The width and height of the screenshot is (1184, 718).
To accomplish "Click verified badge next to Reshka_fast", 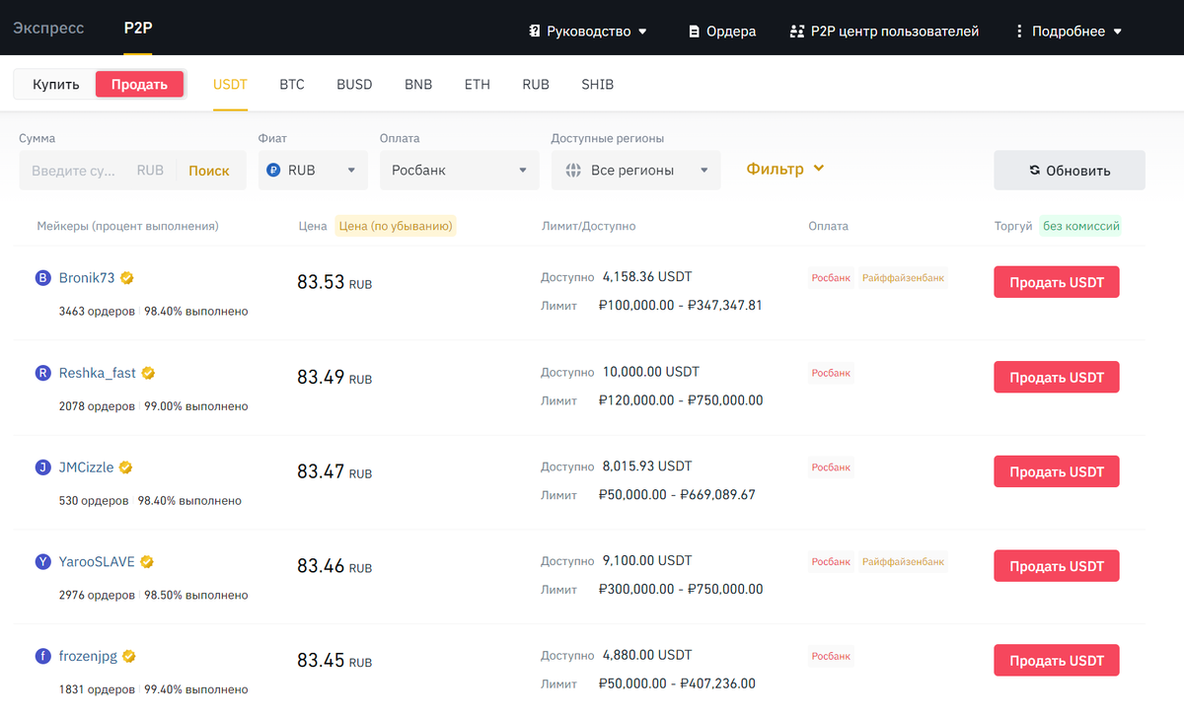I will pos(148,373).
